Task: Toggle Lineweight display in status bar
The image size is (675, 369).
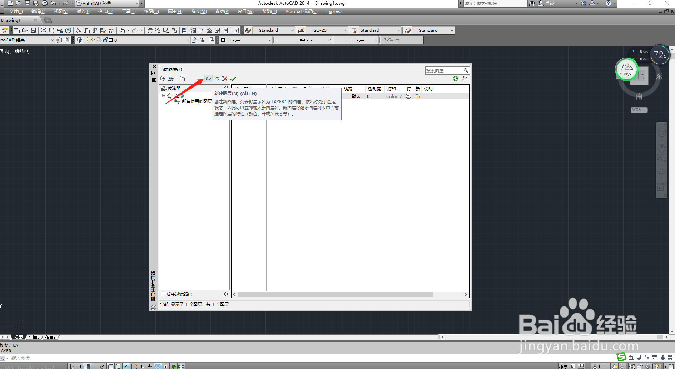Action: coord(150,366)
